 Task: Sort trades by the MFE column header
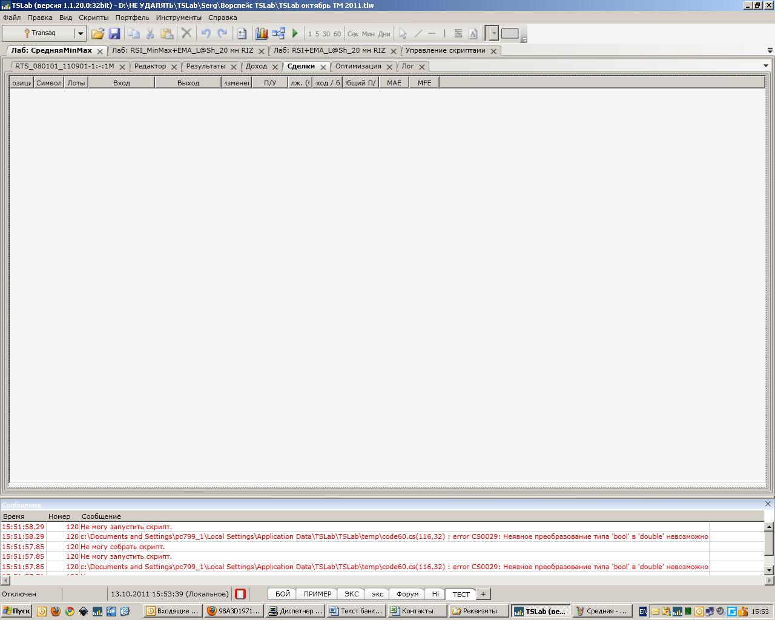point(424,83)
